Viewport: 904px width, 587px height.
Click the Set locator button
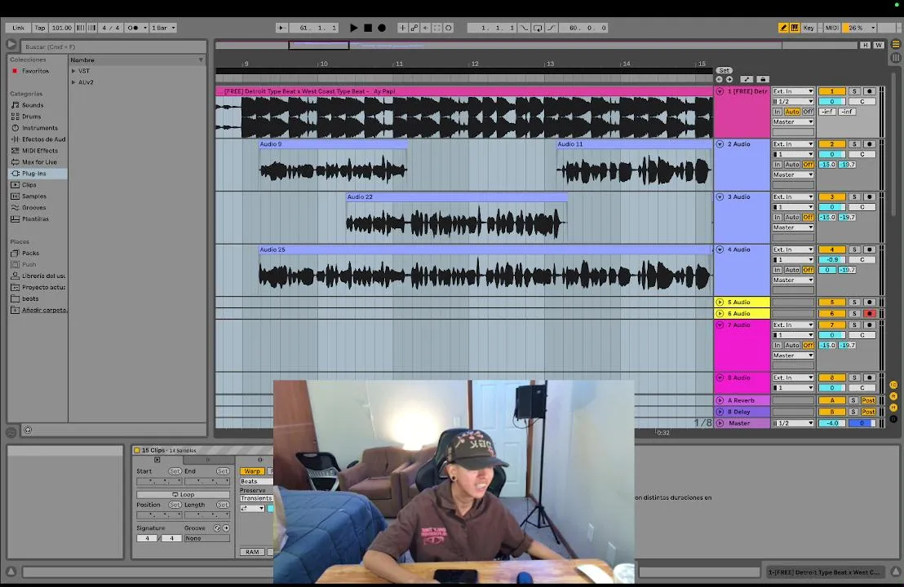click(725, 70)
